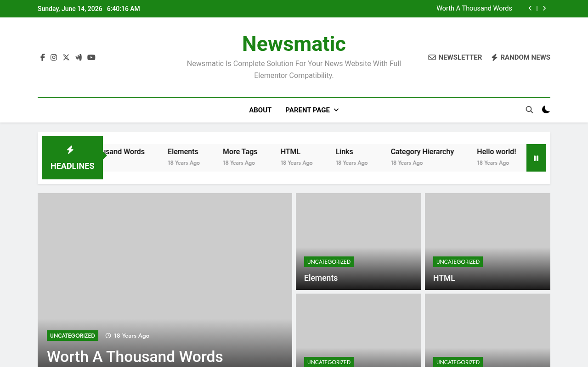
Task: Click Uncategorized tag below Elements card
Action: 329,362
